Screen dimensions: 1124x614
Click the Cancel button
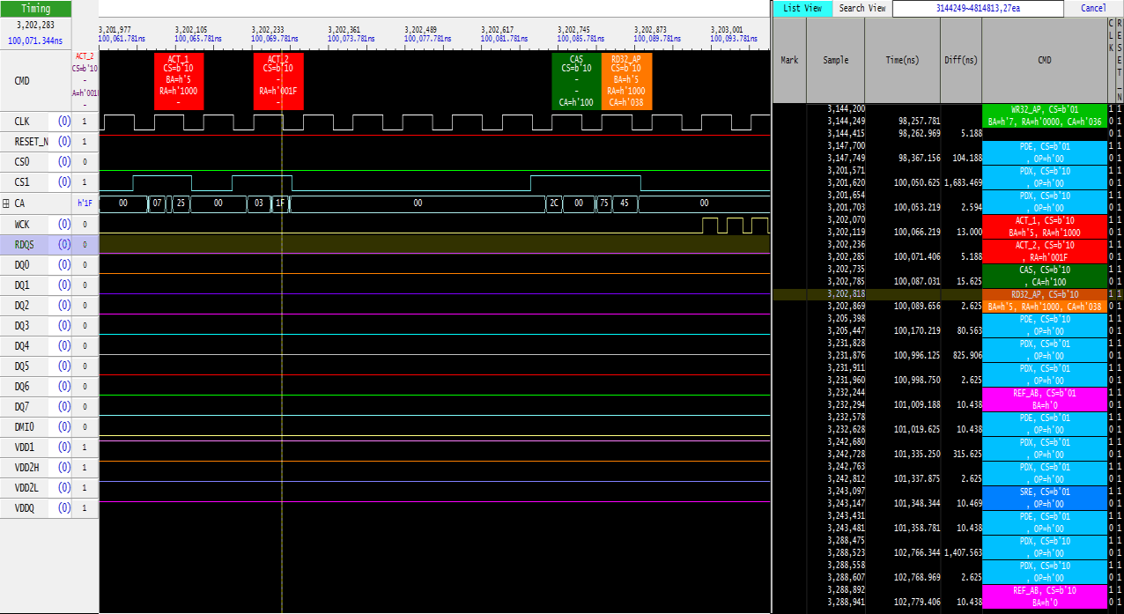pos(1093,8)
